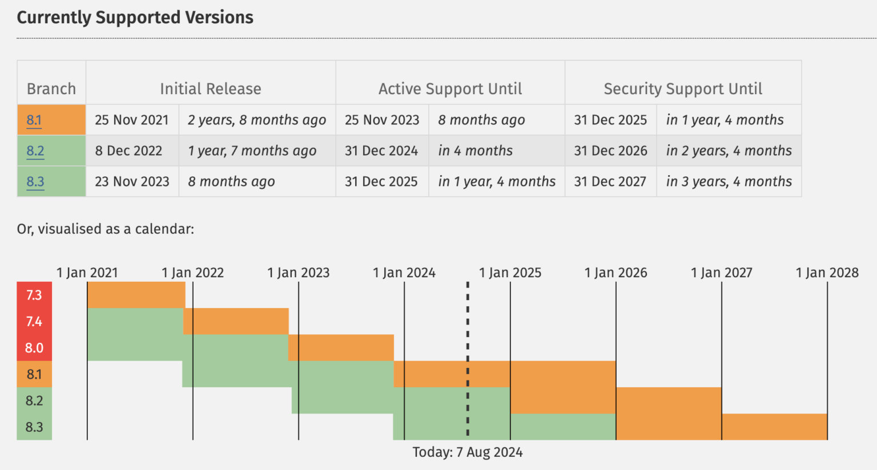Click the 1 Jan 2025 axis label
This screenshot has width=877, height=470.
(x=510, y=273)
